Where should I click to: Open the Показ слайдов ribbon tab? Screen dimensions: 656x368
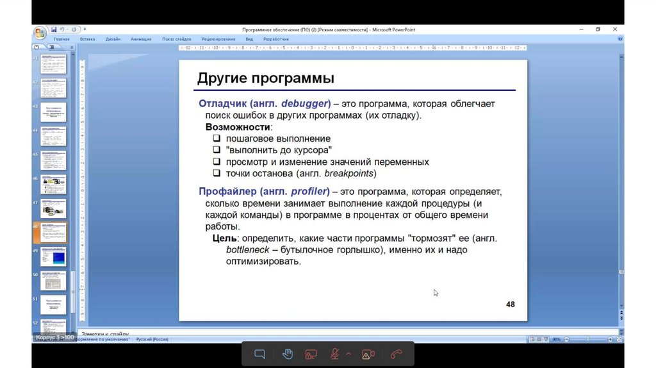(x=177, y=39)
